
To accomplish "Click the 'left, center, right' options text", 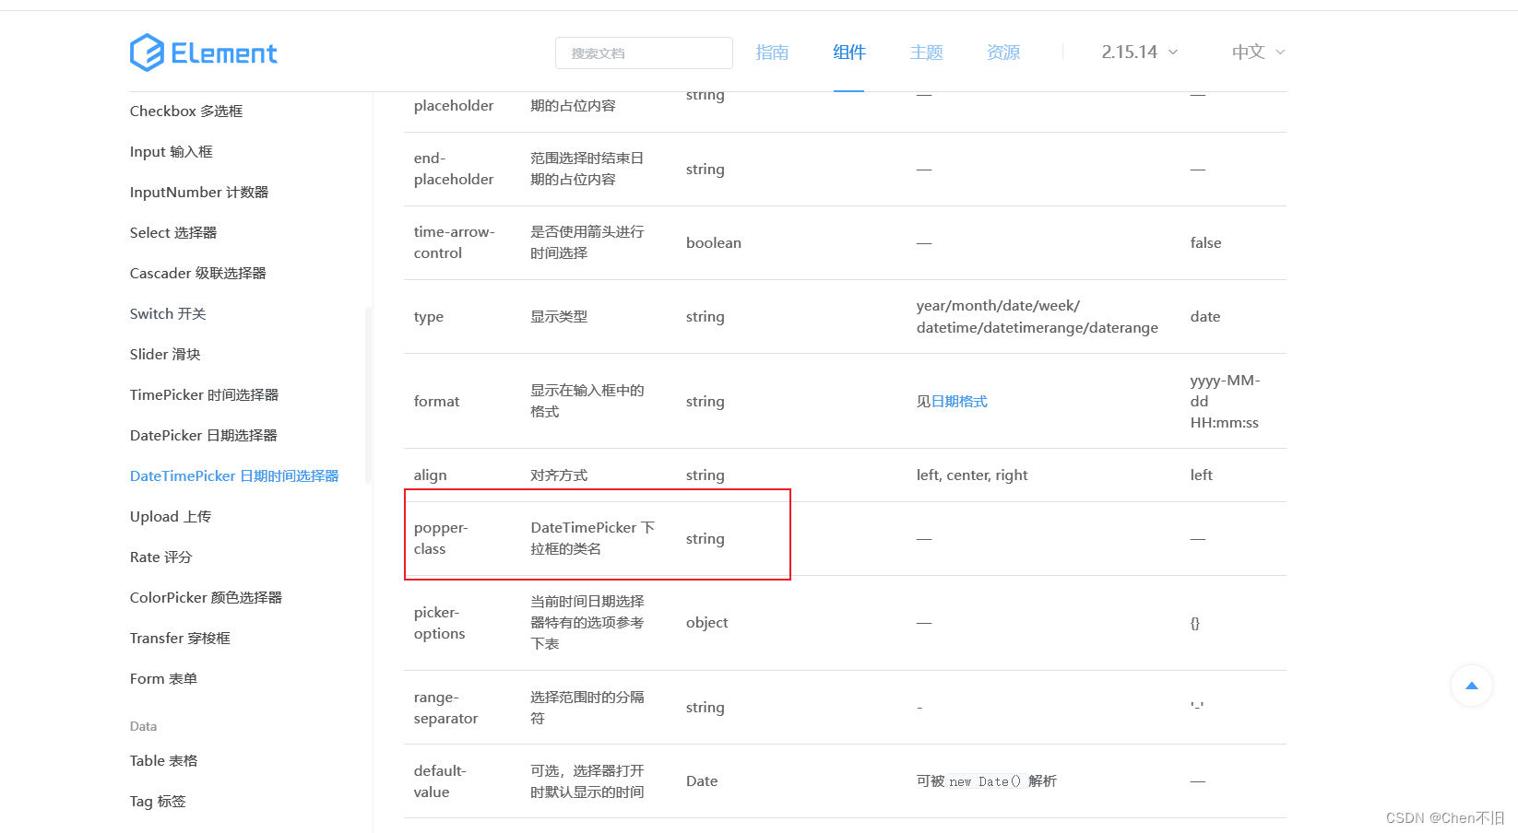I will 972,475.
